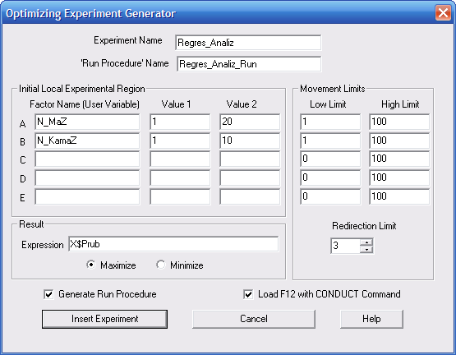The width and height of the screenshot is (456, 355).
Task: Click Low Limit field for row B
Action: coord(330,141)
